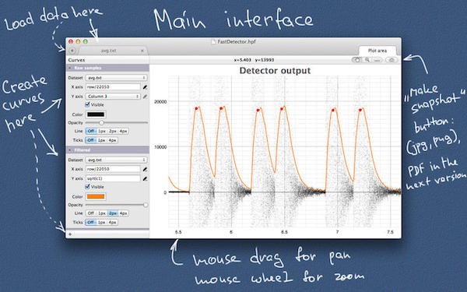Click the add dataset plus button beside avg.txt tab

pyautogui.click(x=72, y=51)
